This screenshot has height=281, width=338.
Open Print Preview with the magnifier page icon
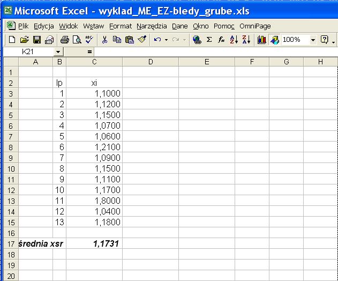[77, 40]
